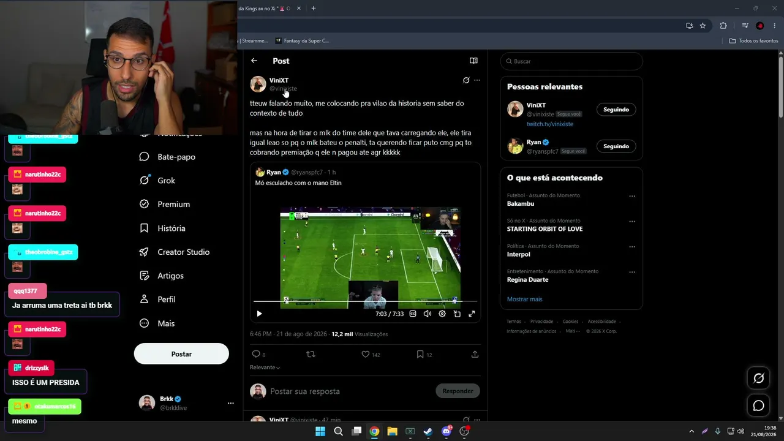Image resolution: width=784 pixels, height=441 pixels.
Task: Open the taskbar search
Action: click(x=338, y=431)
